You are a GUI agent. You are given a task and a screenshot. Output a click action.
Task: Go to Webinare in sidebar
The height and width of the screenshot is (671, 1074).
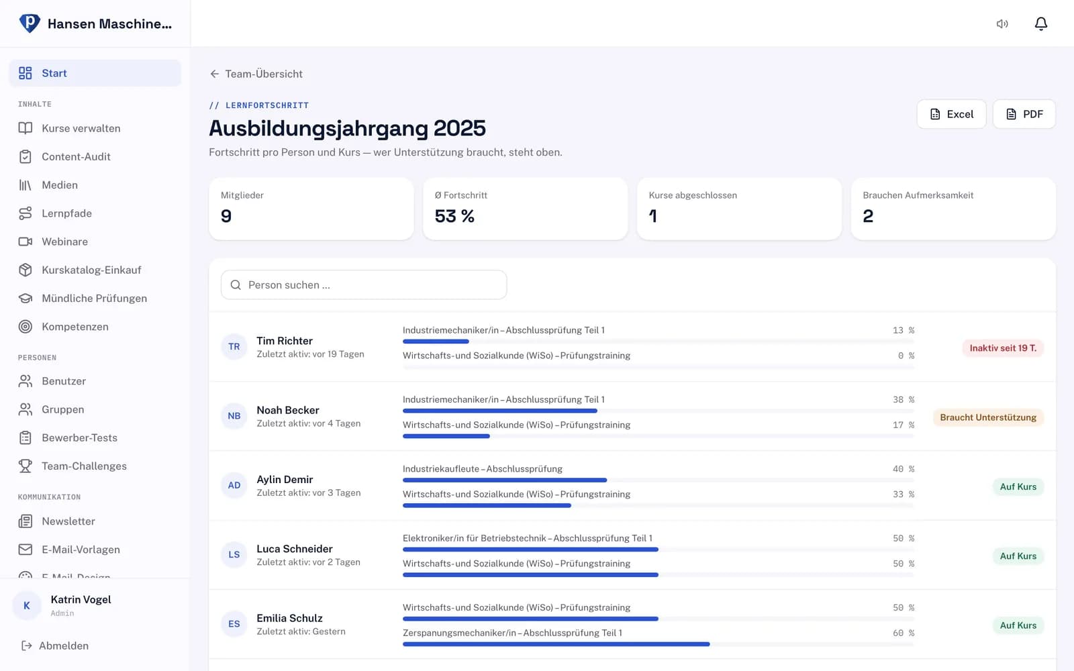[x=95, y=242]
